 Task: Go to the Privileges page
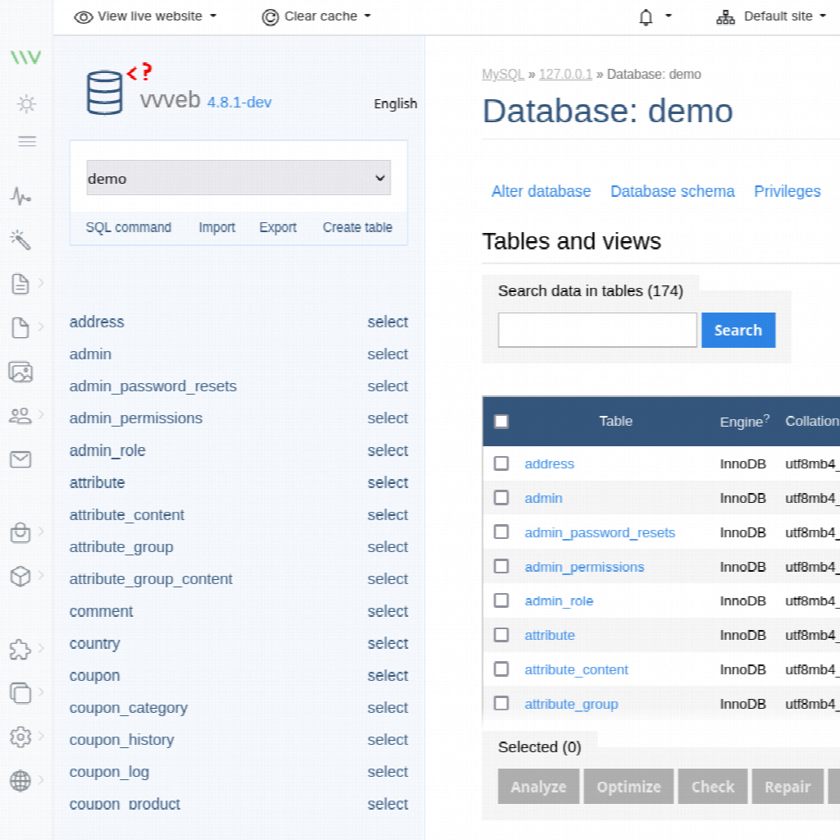point(787,191)
